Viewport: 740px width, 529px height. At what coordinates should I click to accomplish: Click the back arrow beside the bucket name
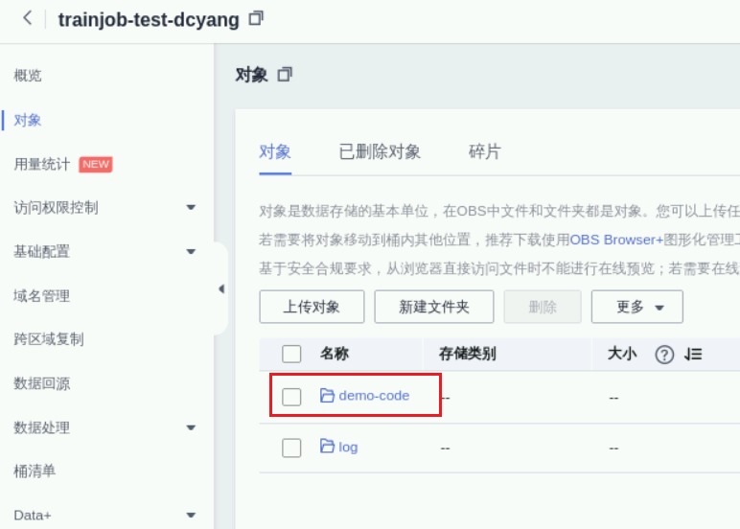click(28, 18)
